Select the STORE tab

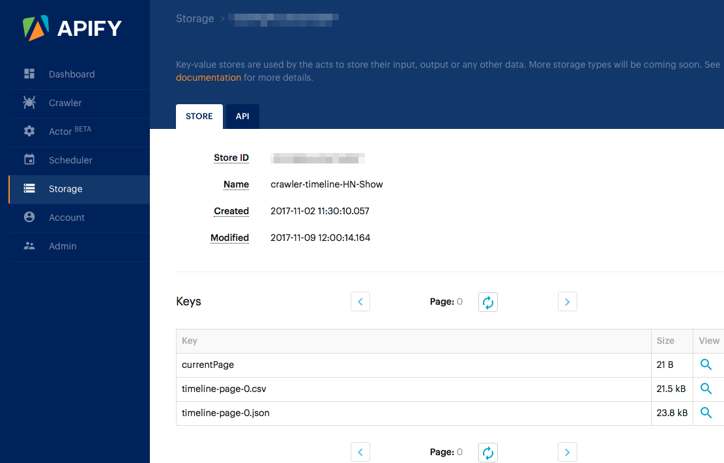[199, 116]
